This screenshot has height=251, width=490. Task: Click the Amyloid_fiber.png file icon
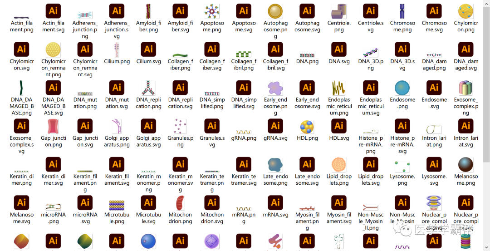pos(148,11)
